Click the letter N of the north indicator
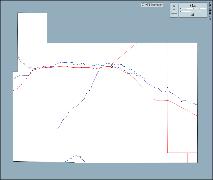The width and height of the screenshot is (213, 180). (x=174, y=6)
